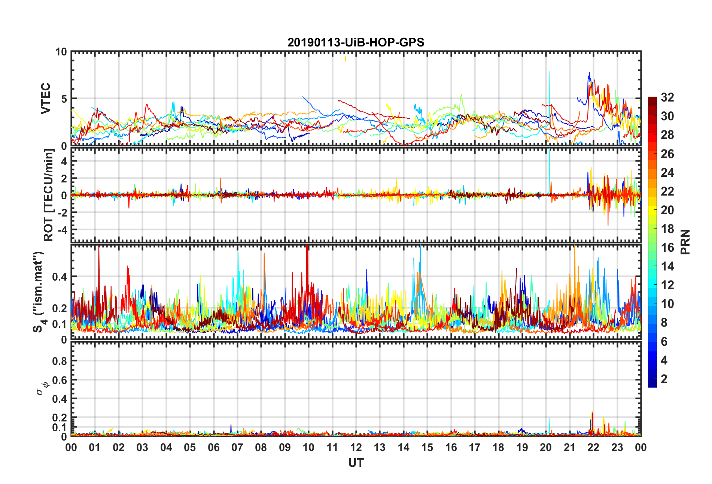Select hour tick label 04 on UT axis
The height and width of the screenshot is (484, 712).
tap(166, 447)
